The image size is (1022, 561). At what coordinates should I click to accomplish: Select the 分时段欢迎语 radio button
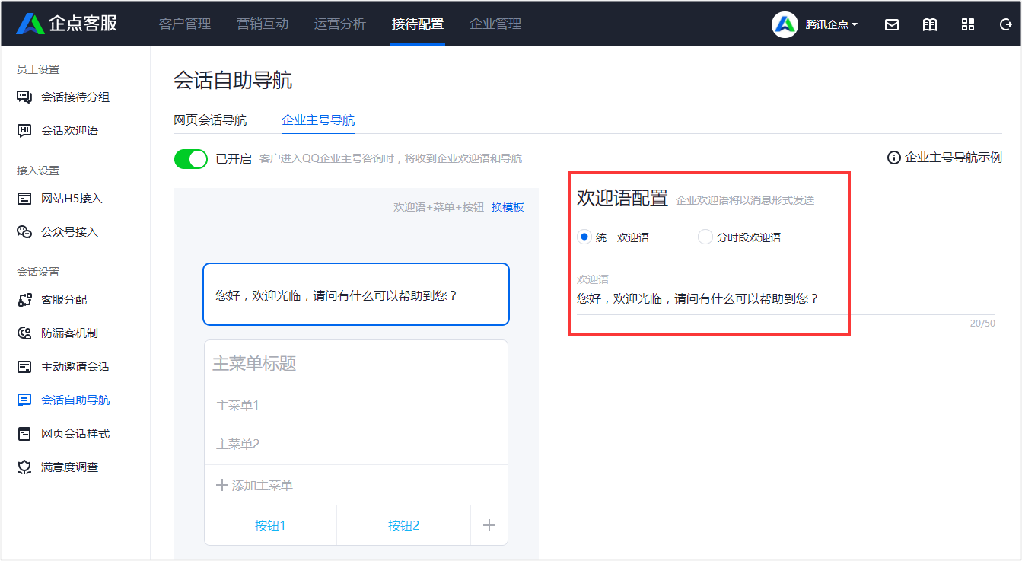(705, 237)
